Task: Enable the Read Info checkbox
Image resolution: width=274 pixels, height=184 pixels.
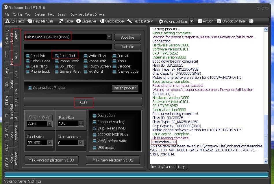Action: pos(28,56)
